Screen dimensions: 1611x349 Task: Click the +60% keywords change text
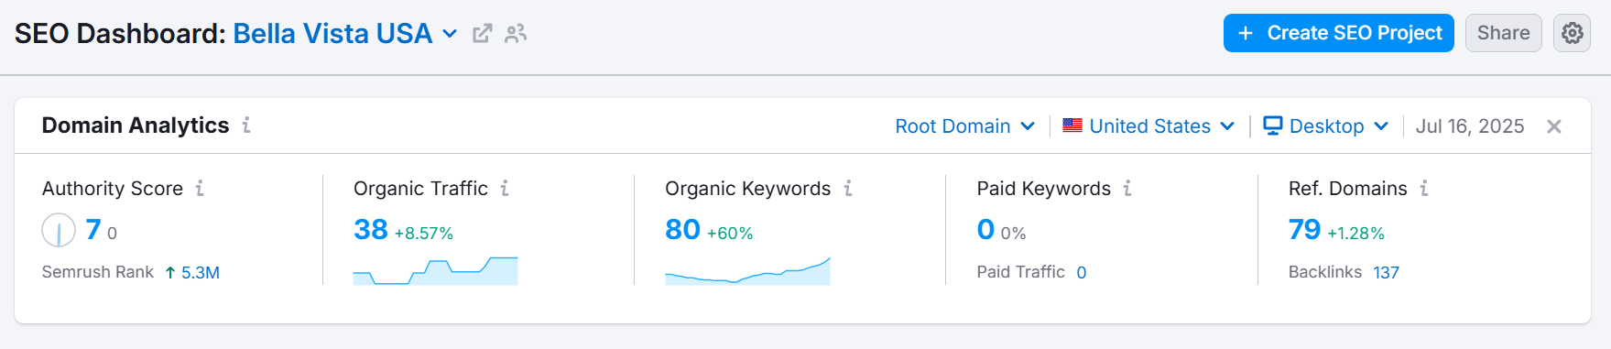[730, 234]
